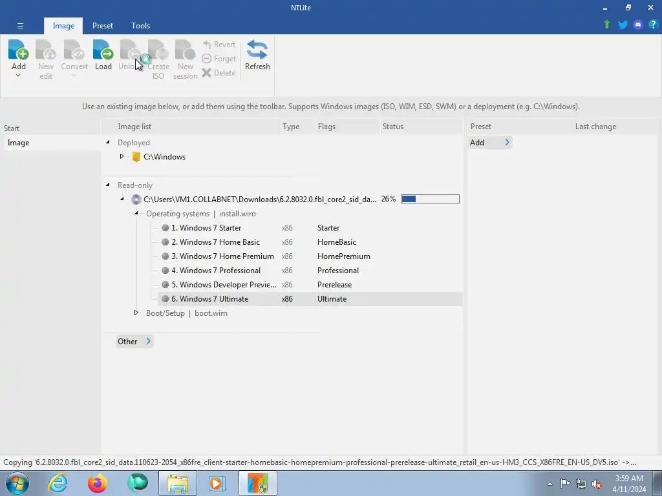Expand the C:\Windows tree node
This screenshot has width=662, height=496.
(x=122, y=156)
